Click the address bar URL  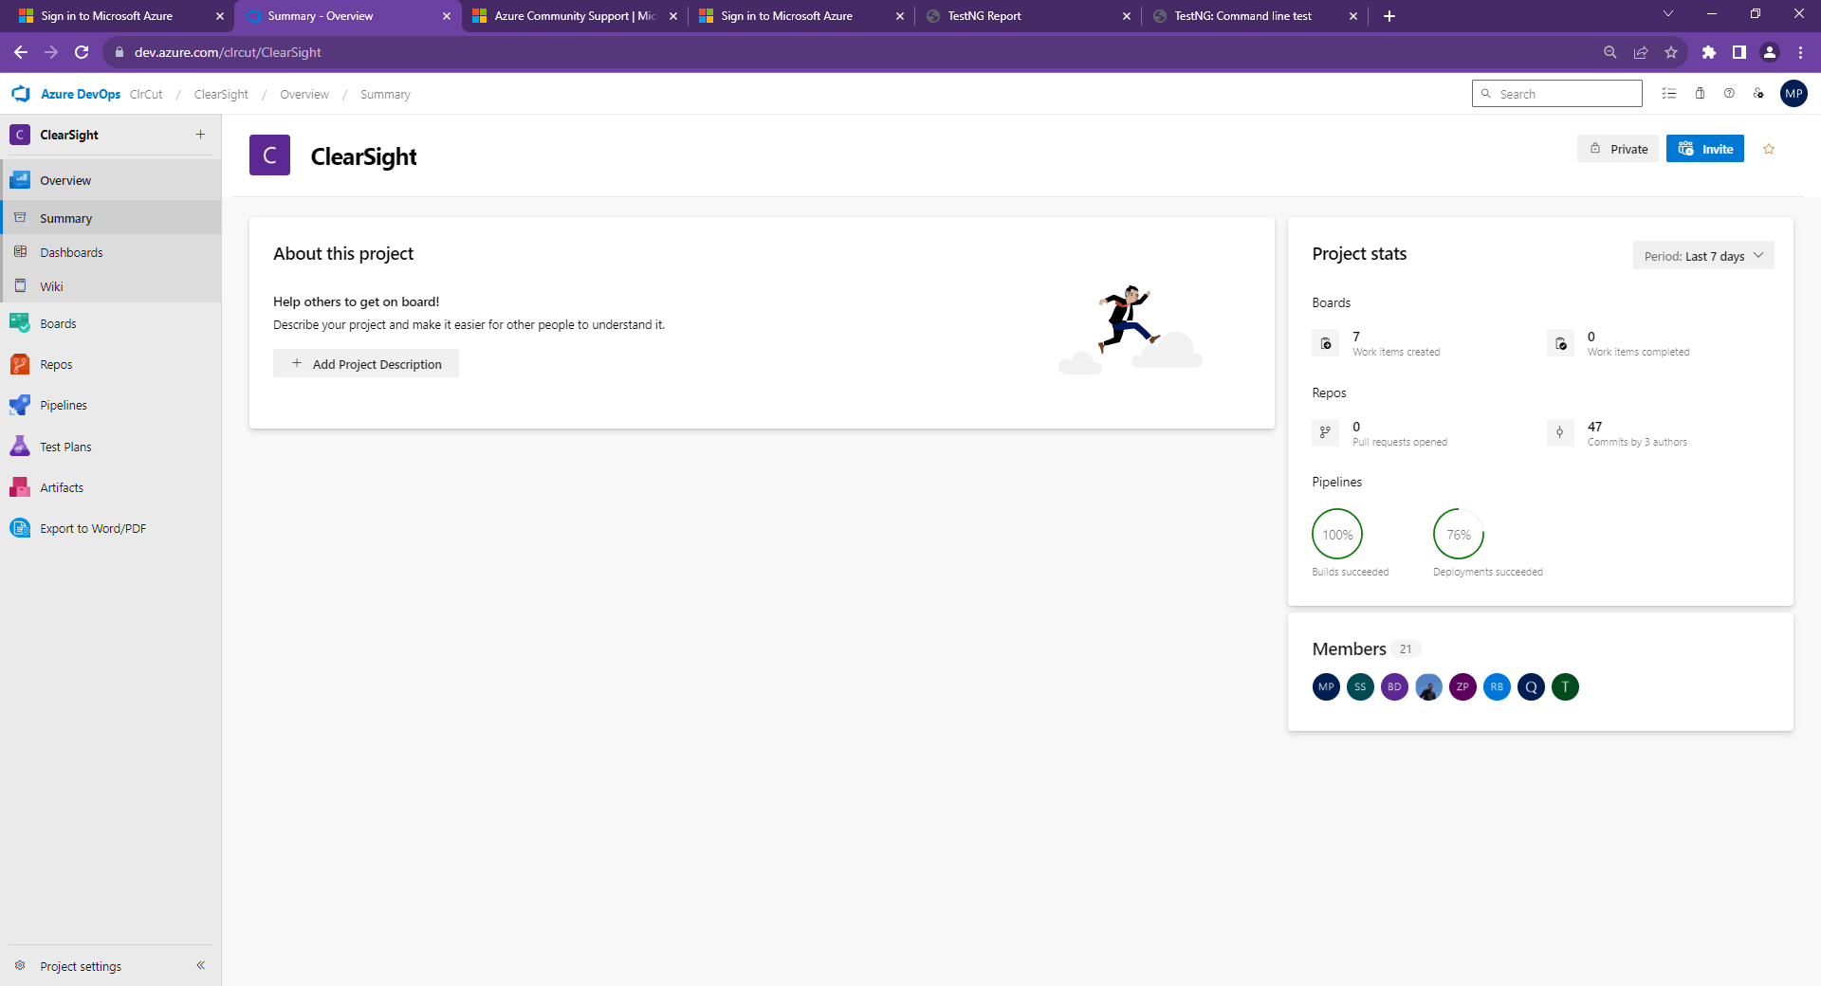228,52
